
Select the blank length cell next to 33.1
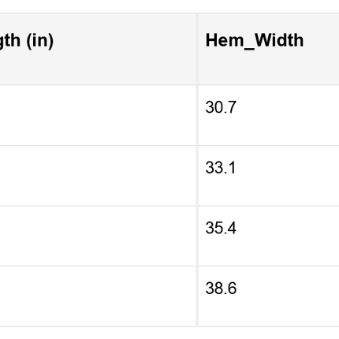tap(98, 176)
